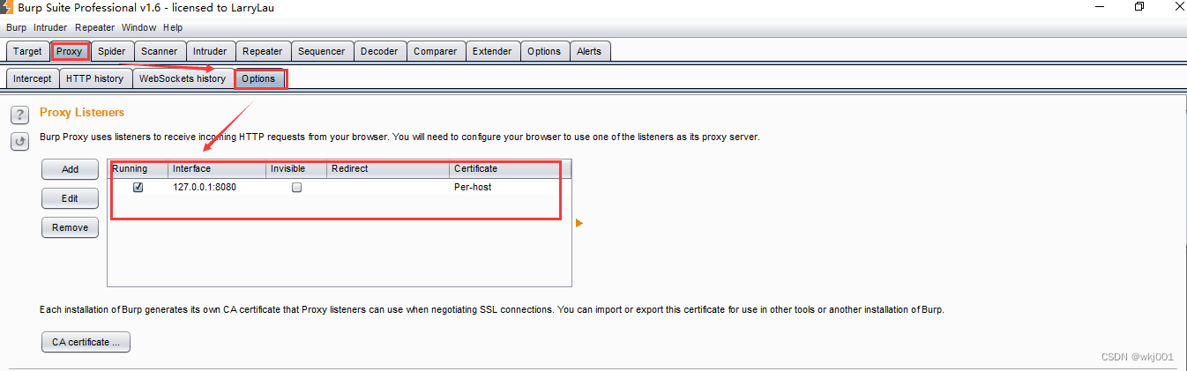
Task: Click the CA certificate button
Action: coord(86,342)
